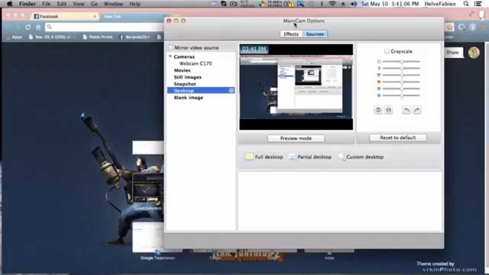Choose Partial desktop capture option

[310, 157]
